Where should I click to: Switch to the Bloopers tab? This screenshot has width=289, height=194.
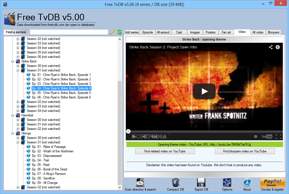click(274, 32)
